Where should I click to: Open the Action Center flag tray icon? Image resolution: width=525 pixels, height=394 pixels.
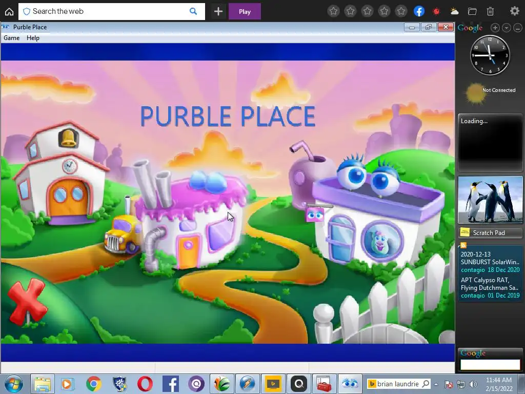pos(448,384)
